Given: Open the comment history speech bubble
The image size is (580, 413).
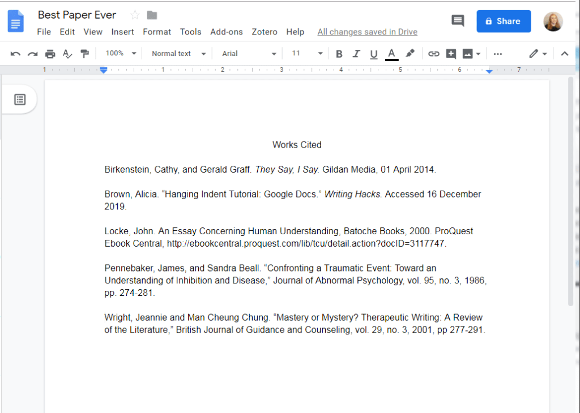Looking at the screenshot, I should (x=457, y=21).
